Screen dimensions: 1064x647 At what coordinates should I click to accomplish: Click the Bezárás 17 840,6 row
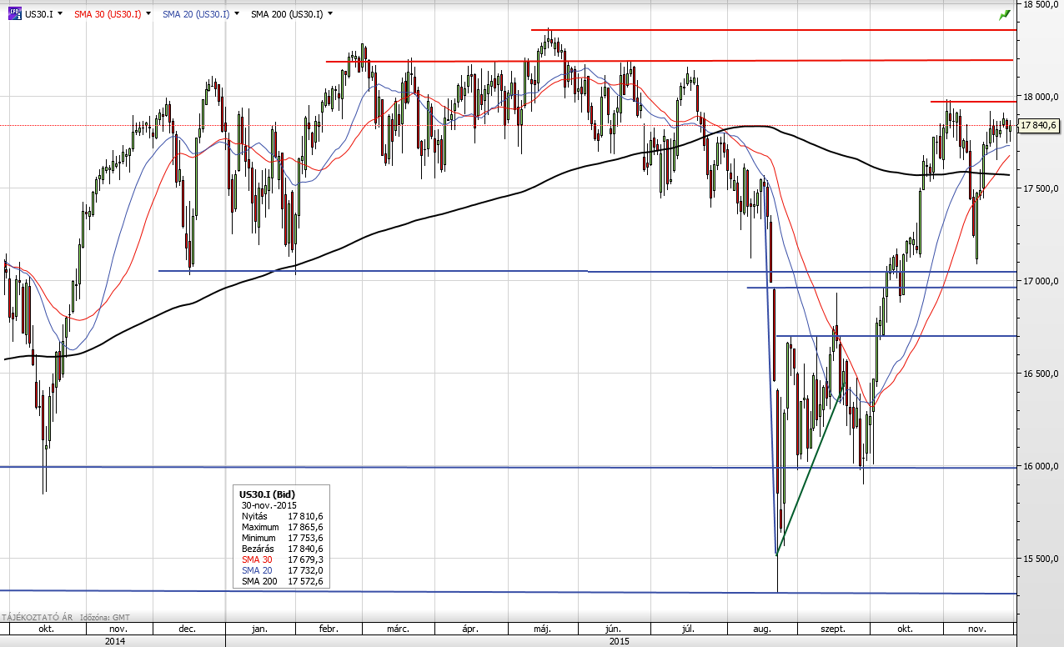282,549
